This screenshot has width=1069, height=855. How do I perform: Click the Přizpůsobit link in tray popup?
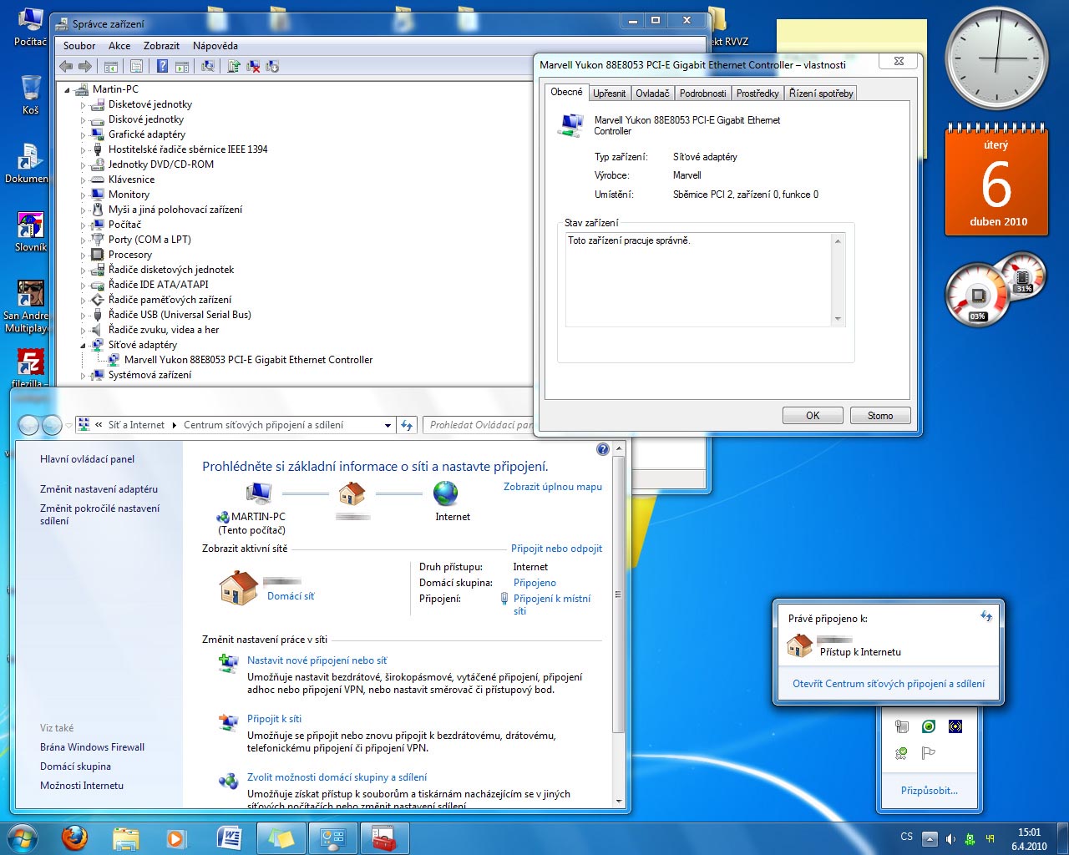pos(929,791)
